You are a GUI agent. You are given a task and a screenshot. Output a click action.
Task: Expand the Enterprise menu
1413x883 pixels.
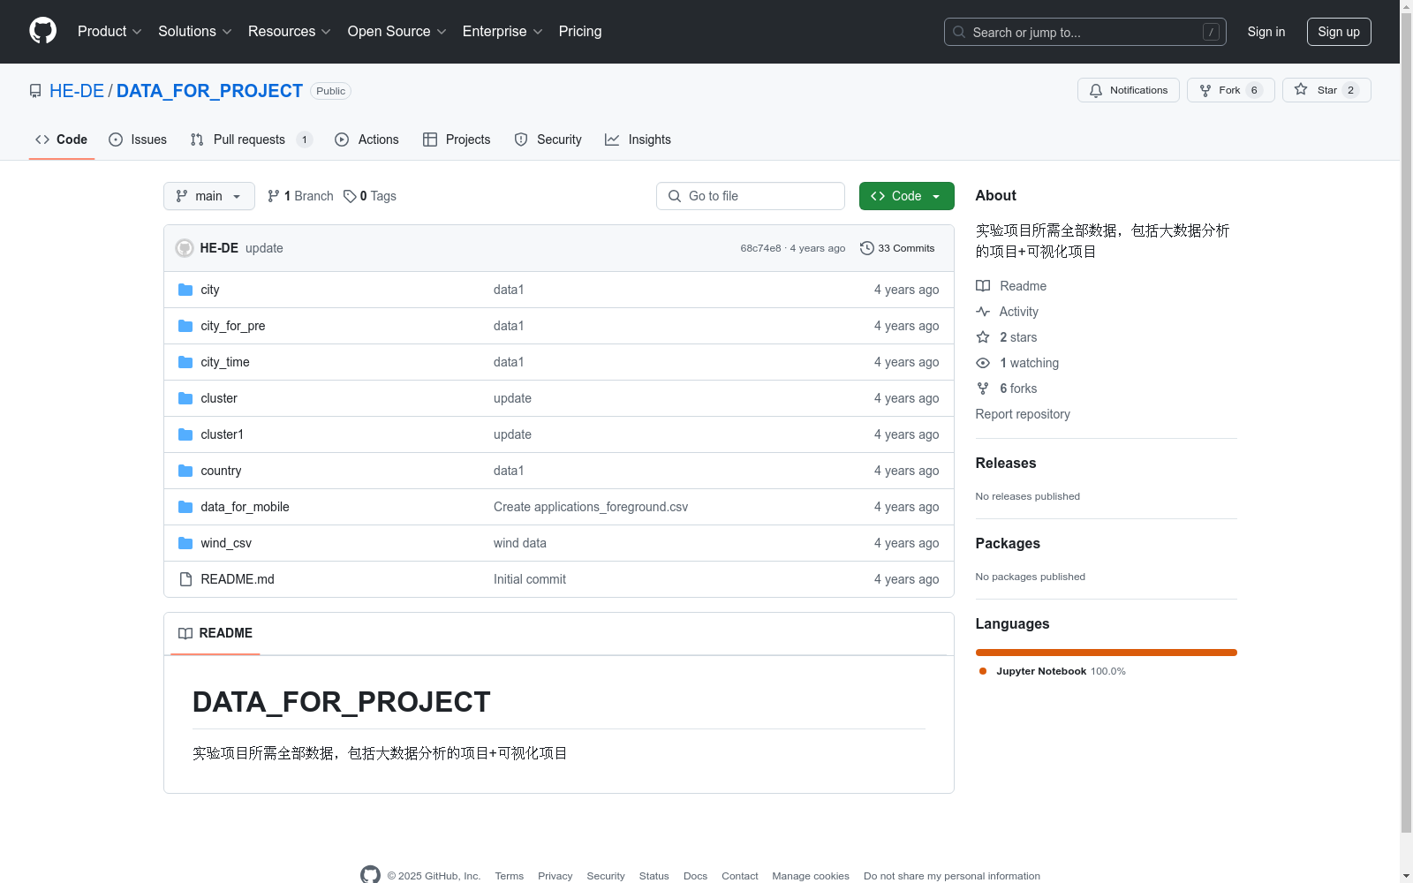pyautogui.click(x=502, y=32)
